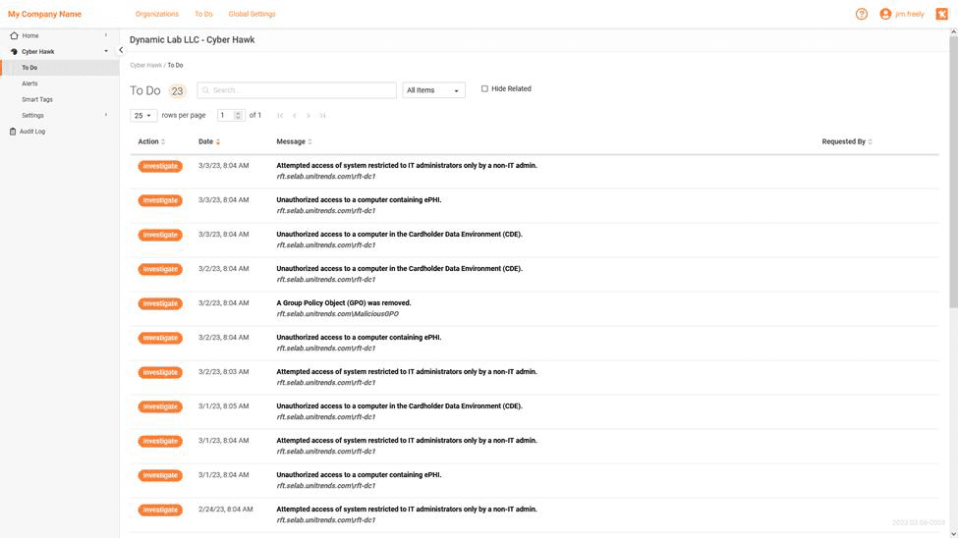Click Investigate for the Group Policy Object removal
The width and height of the screenshot is (958, 538).
[x=160, y=303]
